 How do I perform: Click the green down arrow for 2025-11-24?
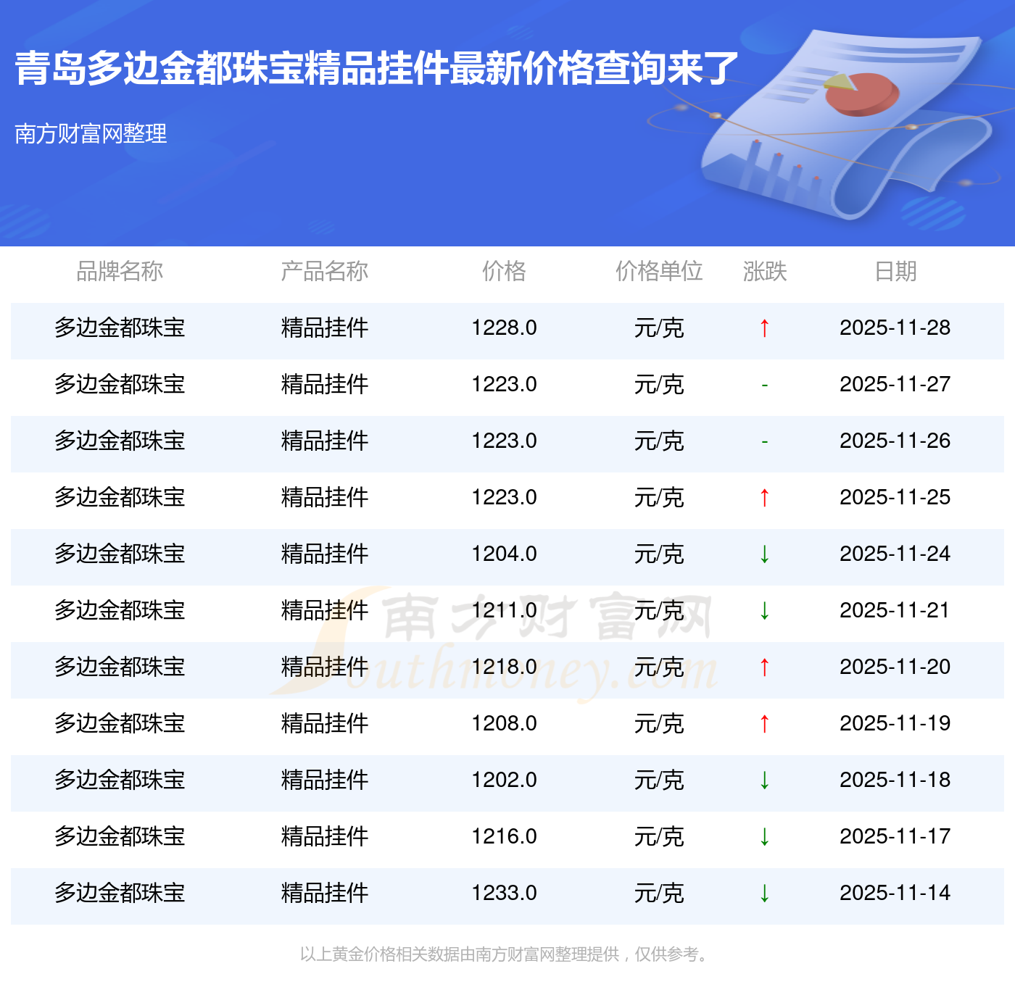tap(764, 554)
